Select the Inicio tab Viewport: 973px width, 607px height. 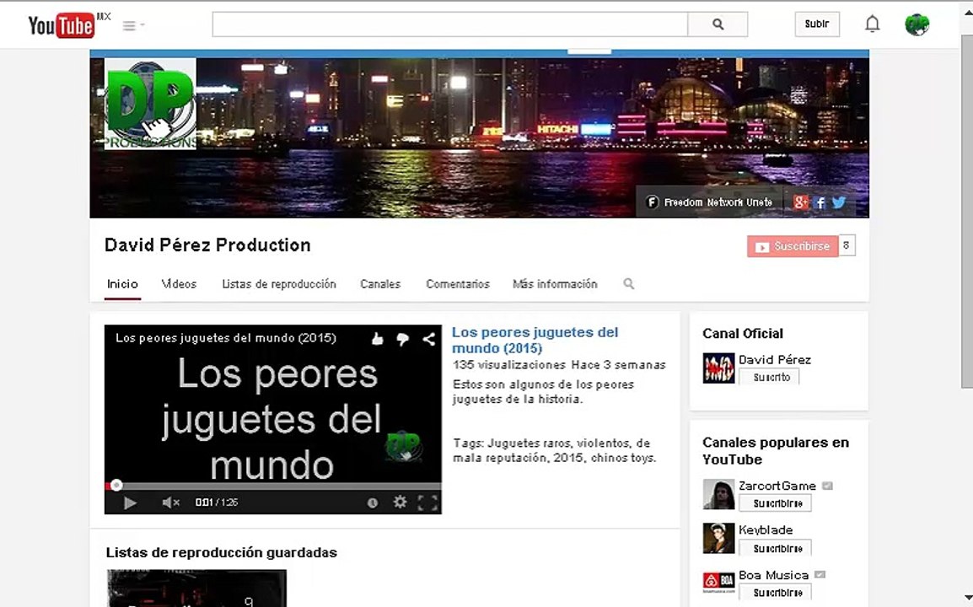[122, 284]
